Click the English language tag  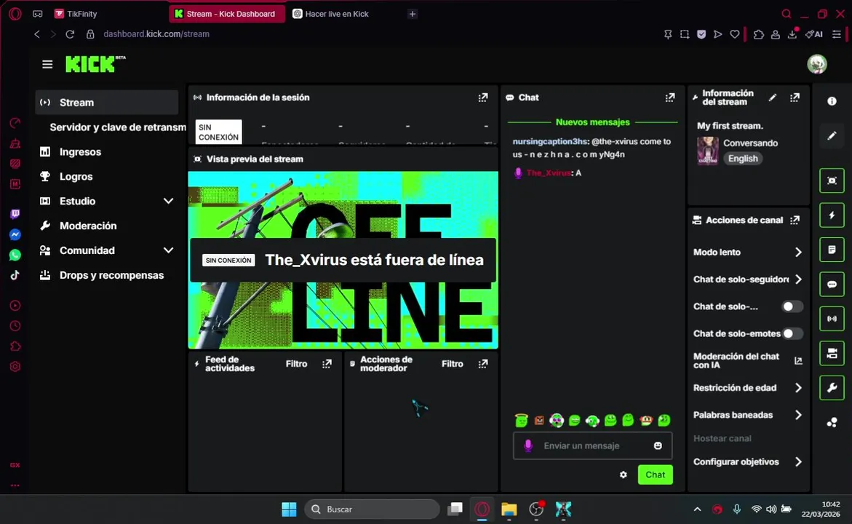(x=743, y=159)
